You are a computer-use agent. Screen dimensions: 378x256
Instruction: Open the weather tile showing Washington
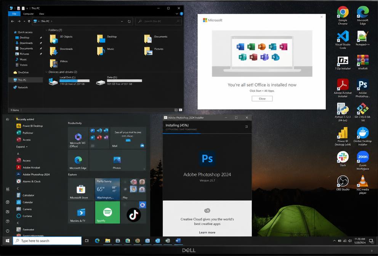coord(107,189)
